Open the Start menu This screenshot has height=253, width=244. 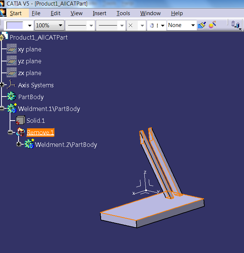point(16,13)
